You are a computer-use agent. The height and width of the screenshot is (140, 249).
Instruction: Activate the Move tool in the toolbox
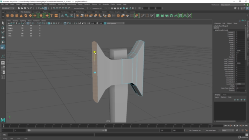(3, 37)
